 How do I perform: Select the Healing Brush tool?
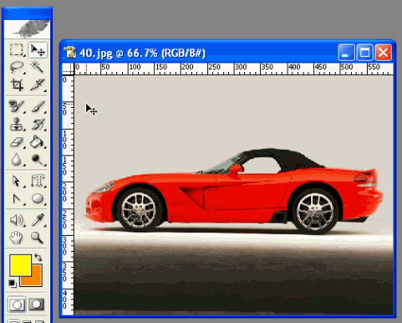click(17, 106)
